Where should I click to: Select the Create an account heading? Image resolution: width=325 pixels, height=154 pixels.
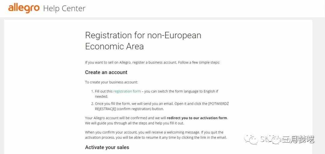[106, 72]
